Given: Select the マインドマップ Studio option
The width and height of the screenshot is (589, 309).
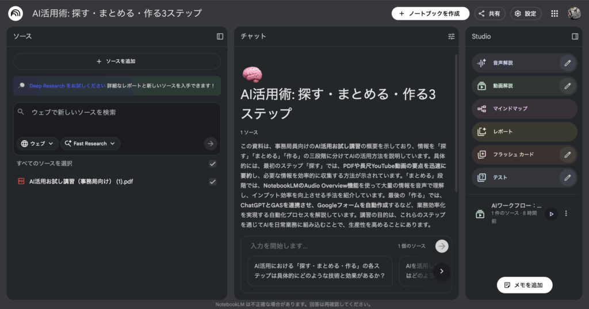Looking at the screenshot, I should 524,109.
